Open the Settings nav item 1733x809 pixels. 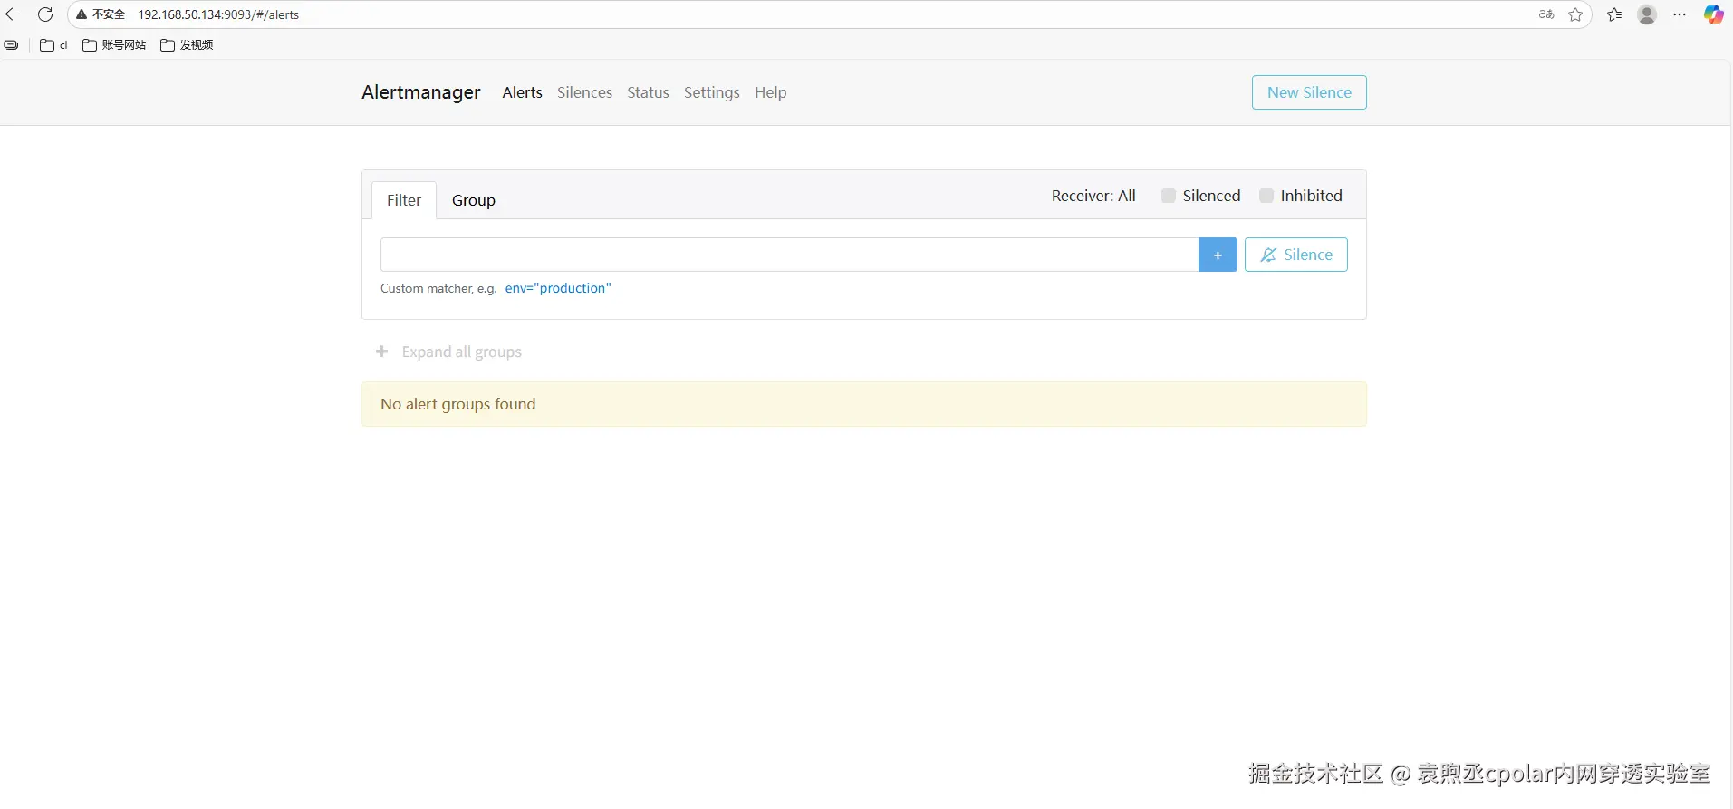[x=711, y=92]
